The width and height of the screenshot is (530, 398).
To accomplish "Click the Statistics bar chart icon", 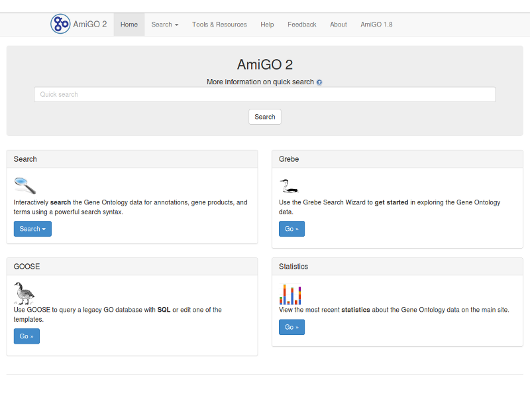I will click(x=290, y=295).
